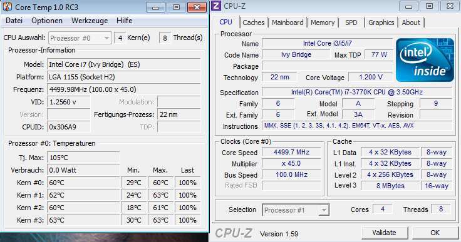Click the Tj. Max value 105°C
Viewport: 461px width, 242px height.
click(83, 158)
